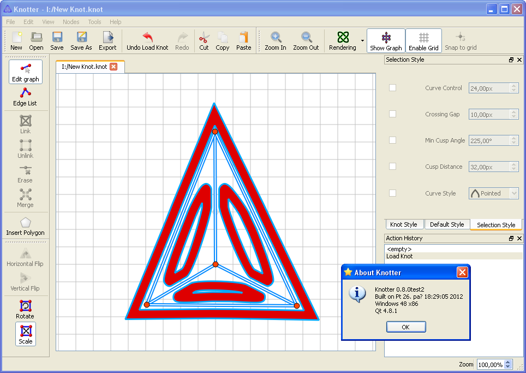Choose the Insert Polygon tool
This screenshot has width=526, height=373.
pyautogui.click(x=26, y=227)
